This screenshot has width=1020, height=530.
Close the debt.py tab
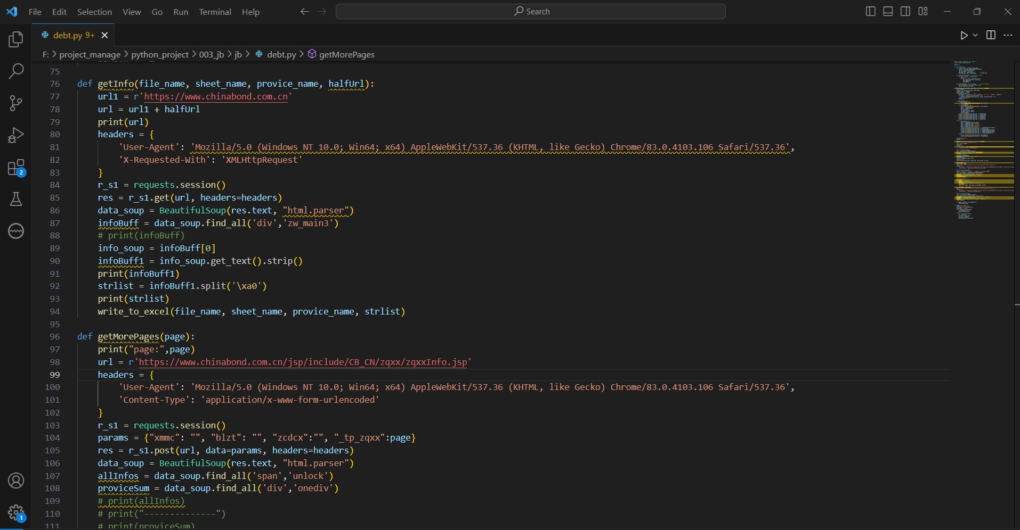tap(104, 35)
